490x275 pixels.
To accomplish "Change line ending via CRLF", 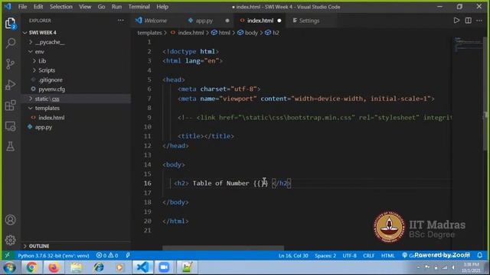I will [x=368, y=255].
